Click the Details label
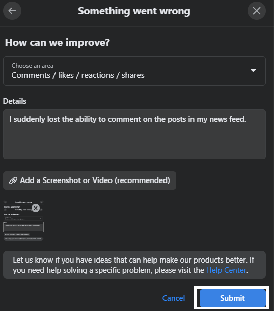274x311 pixels. 15,101
